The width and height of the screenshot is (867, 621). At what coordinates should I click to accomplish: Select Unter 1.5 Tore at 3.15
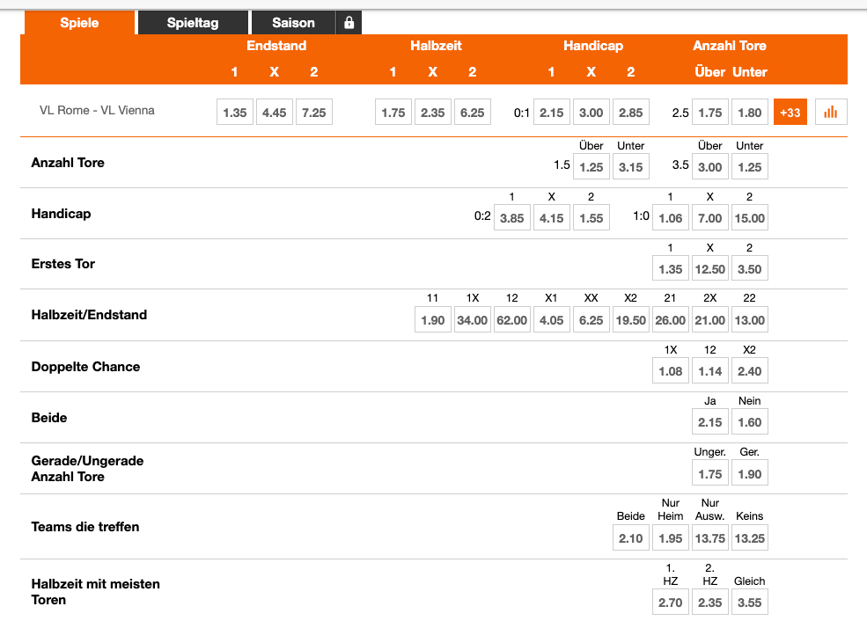[x=630, y=165]
